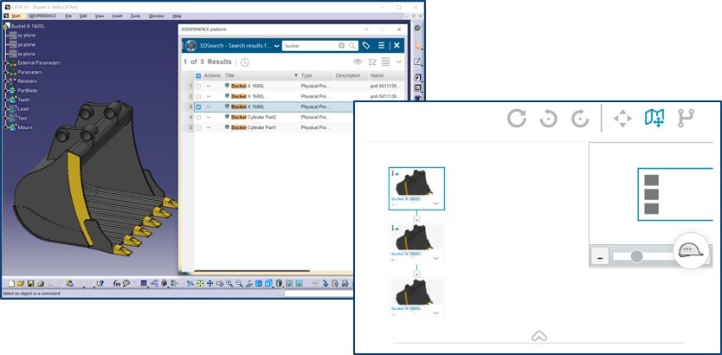Image resolution: width=722 pixels, height=355 pixels.
Task: Open the Insert menu
Action: (118, 16)
